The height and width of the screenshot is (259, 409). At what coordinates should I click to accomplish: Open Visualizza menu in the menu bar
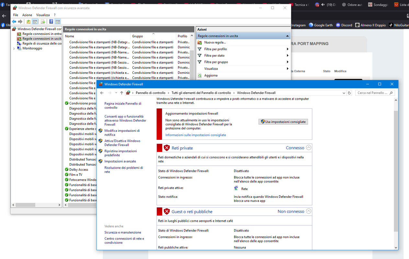tap(43, 15)
